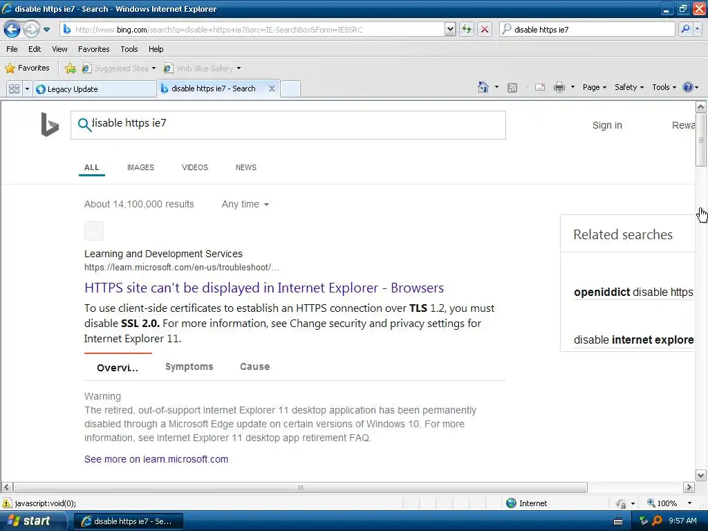Close the disable https ie7 tab
This screenshot has width=708, height=531.
pos(272,88)
